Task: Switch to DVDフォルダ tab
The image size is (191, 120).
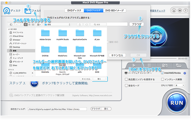Action: point(94,11)
